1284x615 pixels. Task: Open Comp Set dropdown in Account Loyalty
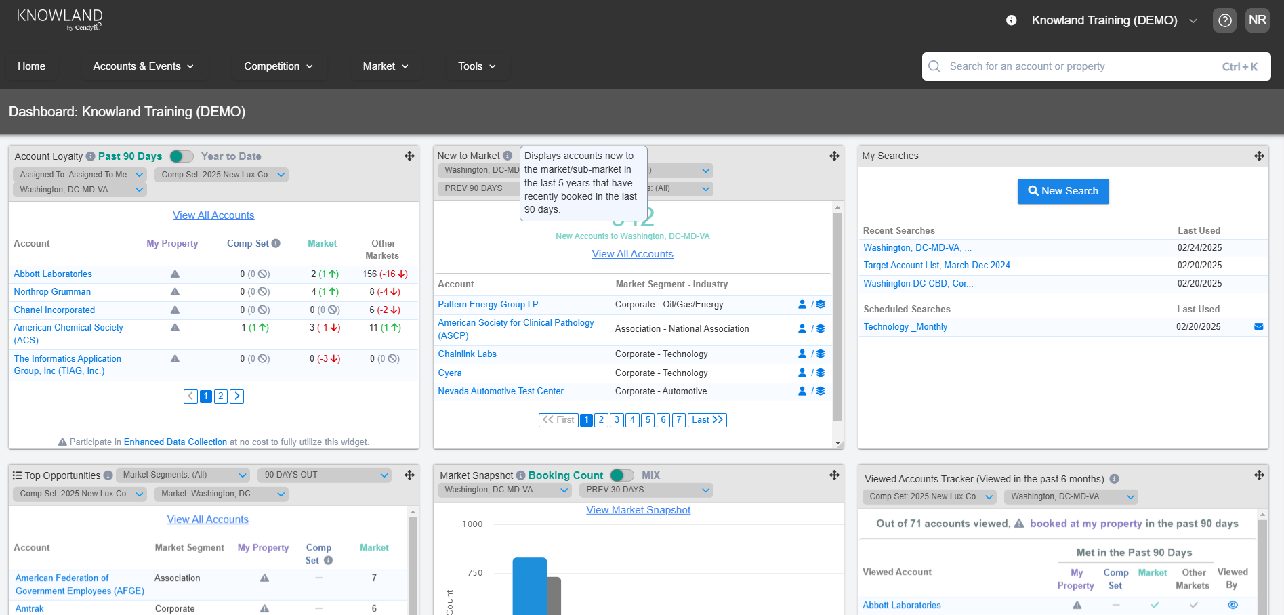222,175
